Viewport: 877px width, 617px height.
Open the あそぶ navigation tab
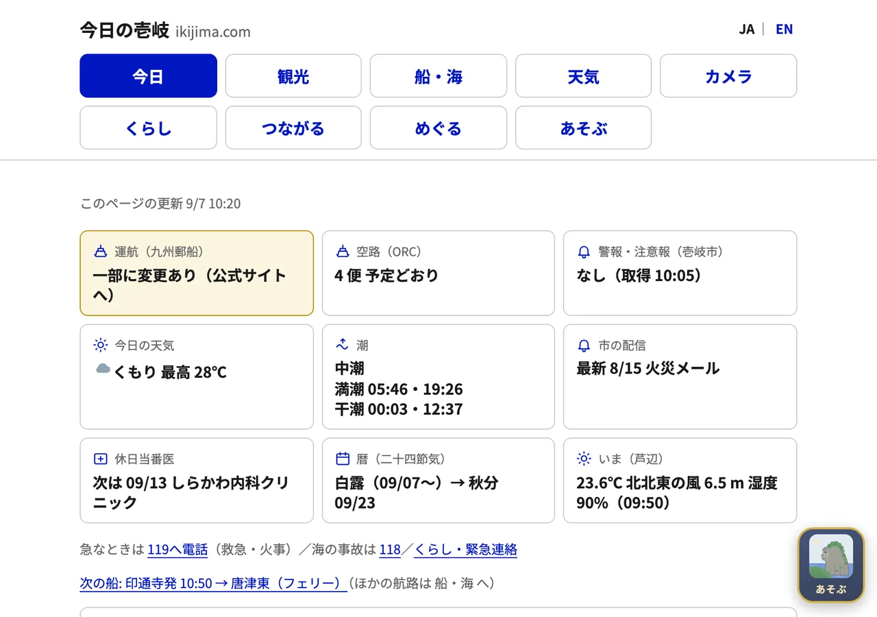583,128
